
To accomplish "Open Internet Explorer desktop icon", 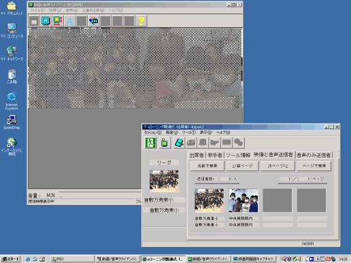I will click(x=12, y=101).
